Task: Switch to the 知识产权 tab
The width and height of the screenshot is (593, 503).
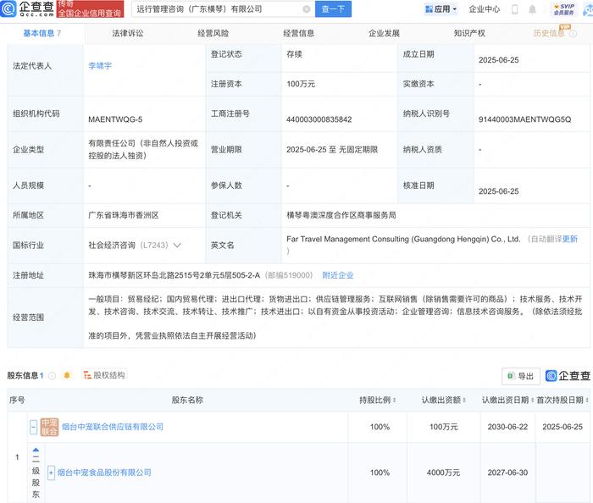Action: [469, 33]
